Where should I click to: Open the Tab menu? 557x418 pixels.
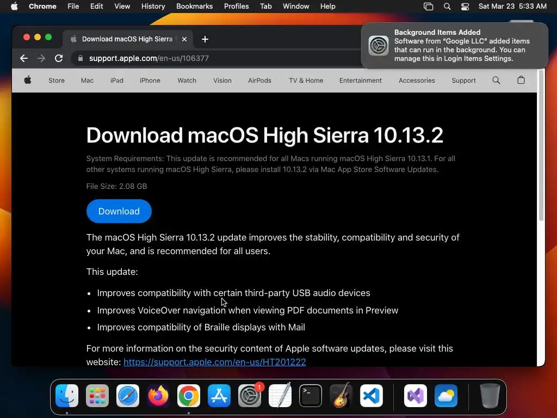tap(265, 6)
